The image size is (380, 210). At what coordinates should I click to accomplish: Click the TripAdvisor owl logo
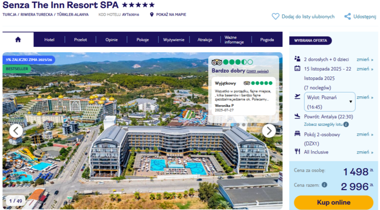217,63
